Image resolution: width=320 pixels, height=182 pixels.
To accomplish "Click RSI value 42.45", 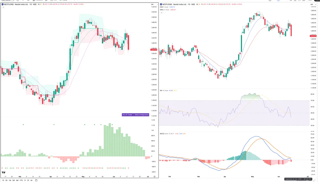I will (x=171, y=90).
